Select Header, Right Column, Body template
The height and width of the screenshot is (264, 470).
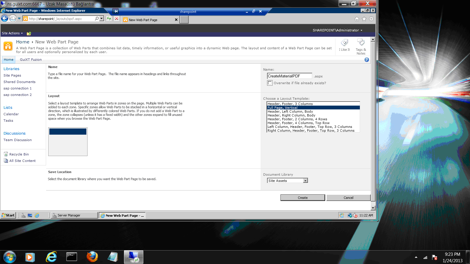(x=313, y=115)
